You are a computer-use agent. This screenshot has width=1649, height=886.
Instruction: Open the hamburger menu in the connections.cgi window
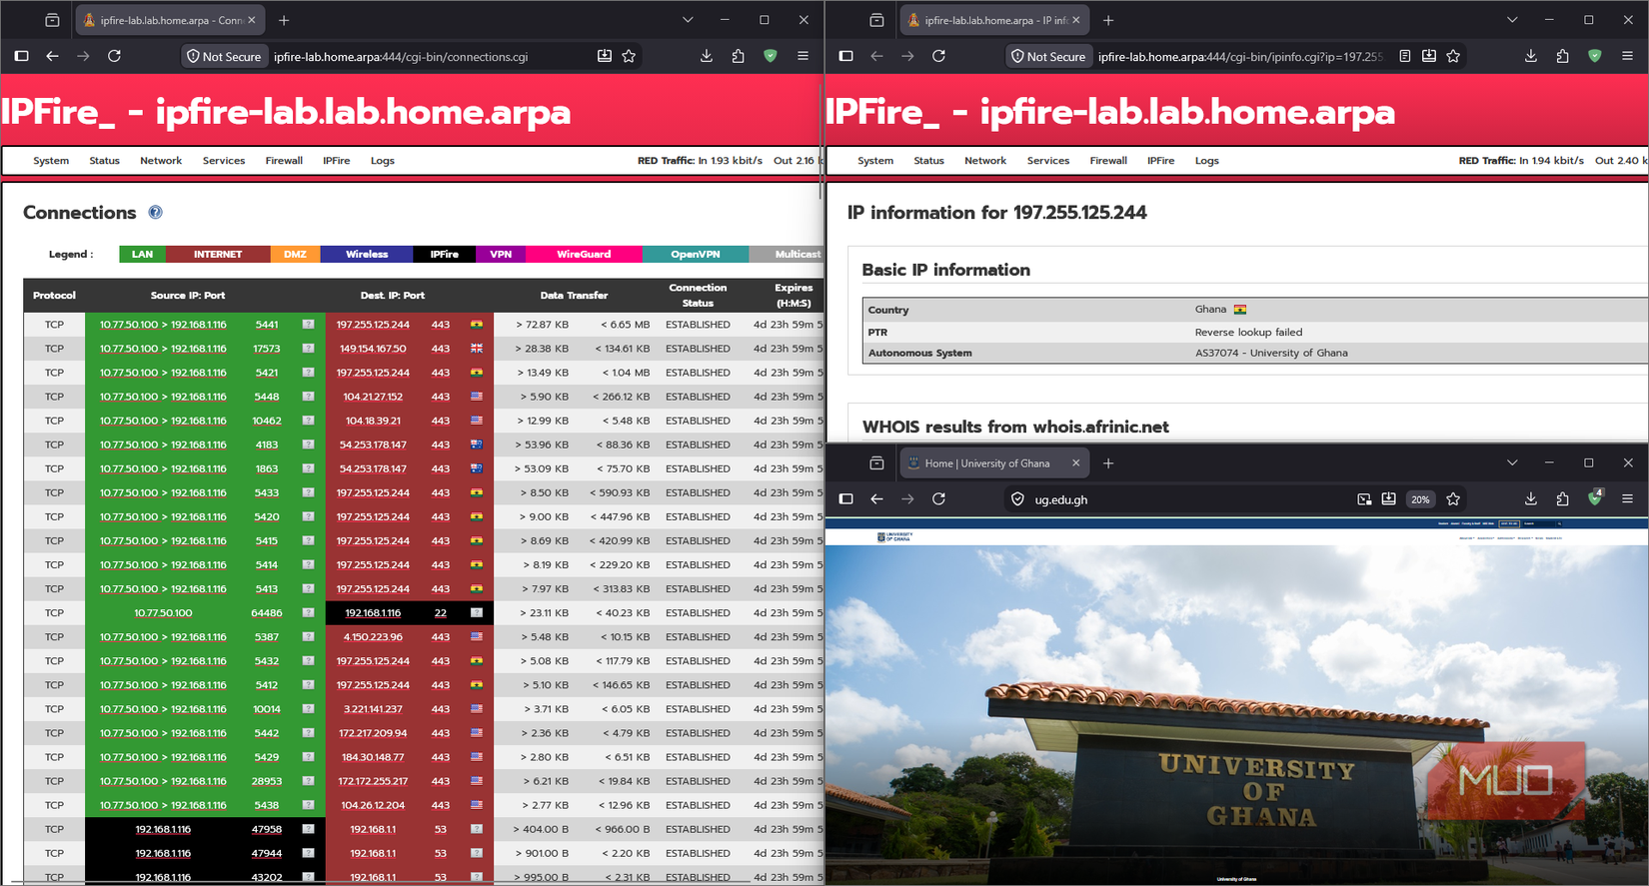[803, 56]
